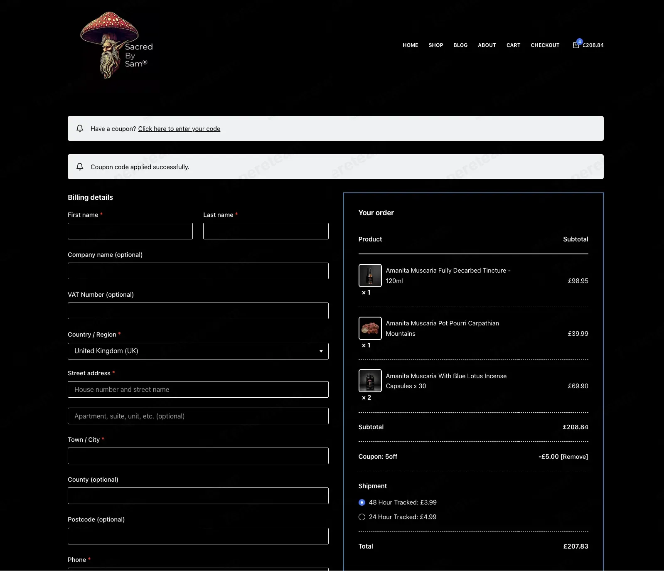Open the Country / Region dropdown

(198, 351)
